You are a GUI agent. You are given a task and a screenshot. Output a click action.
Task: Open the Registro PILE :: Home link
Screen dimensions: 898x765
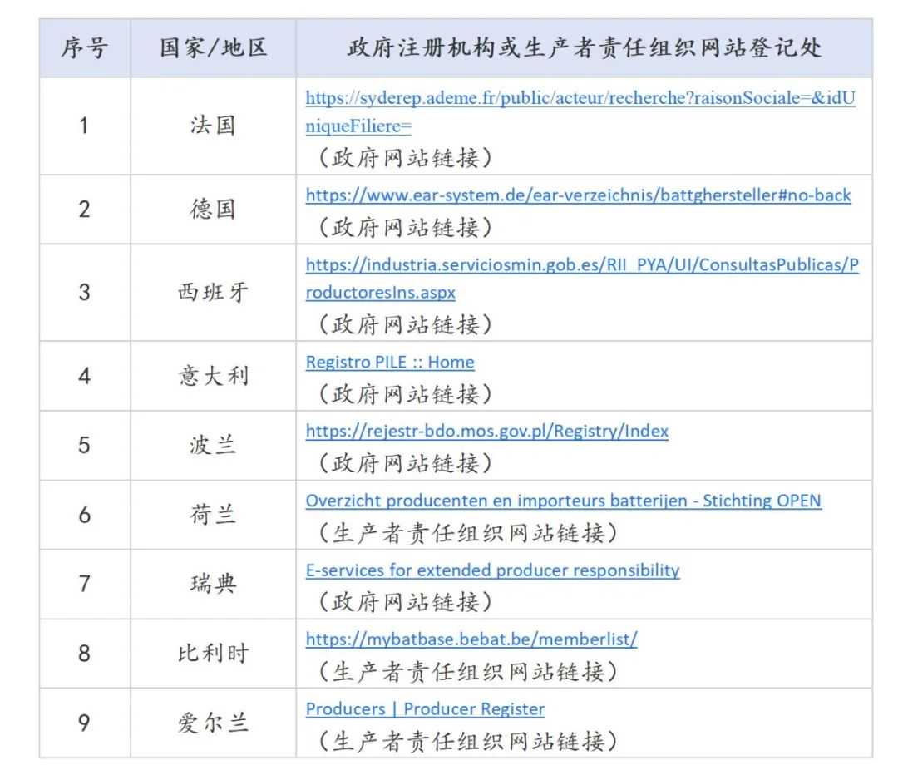coord(390,363)
